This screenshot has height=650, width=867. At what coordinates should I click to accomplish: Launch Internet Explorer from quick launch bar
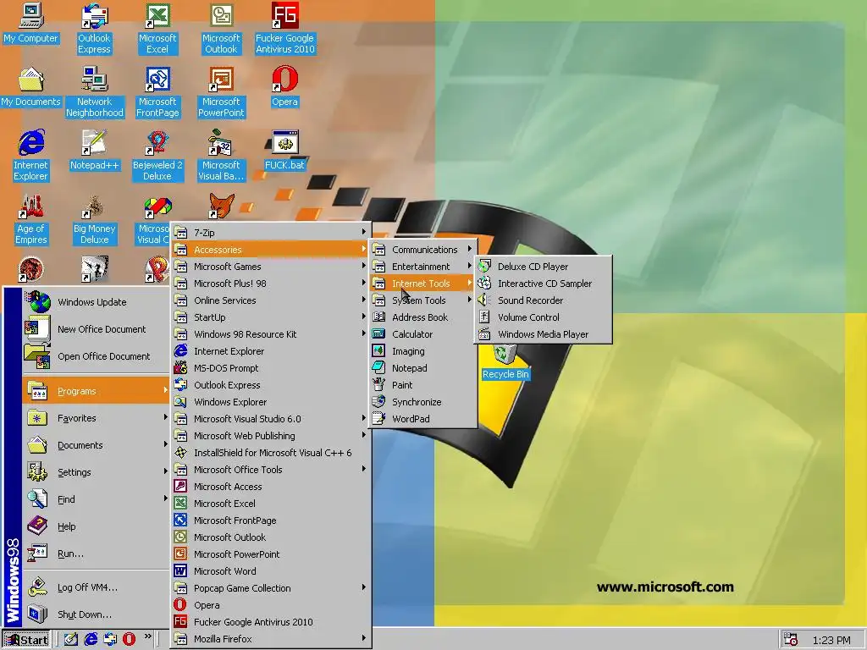(x=91, y=640)
